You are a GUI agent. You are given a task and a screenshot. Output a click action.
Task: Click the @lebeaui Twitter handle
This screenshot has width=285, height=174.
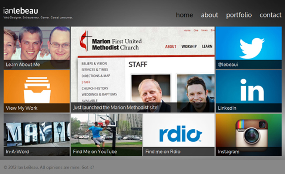pos(228,64)
